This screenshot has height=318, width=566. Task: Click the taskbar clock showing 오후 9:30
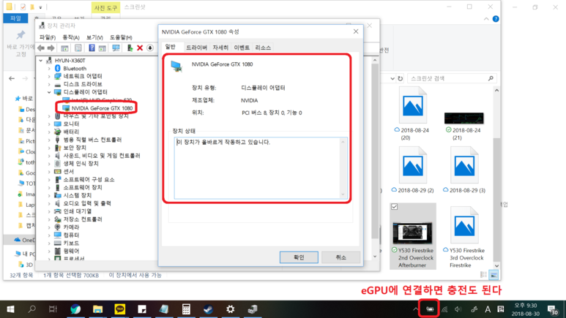(526, 309)
